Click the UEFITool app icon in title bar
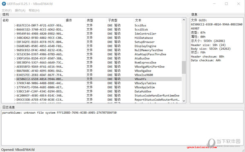This screenshot has height=152, width=245. coord(4,4)
